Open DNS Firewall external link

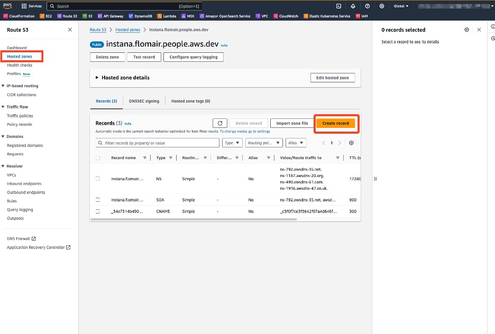(x=22, y=239)
